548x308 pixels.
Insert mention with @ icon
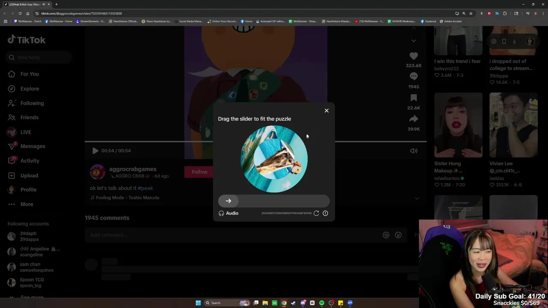(x=386, y=235)
